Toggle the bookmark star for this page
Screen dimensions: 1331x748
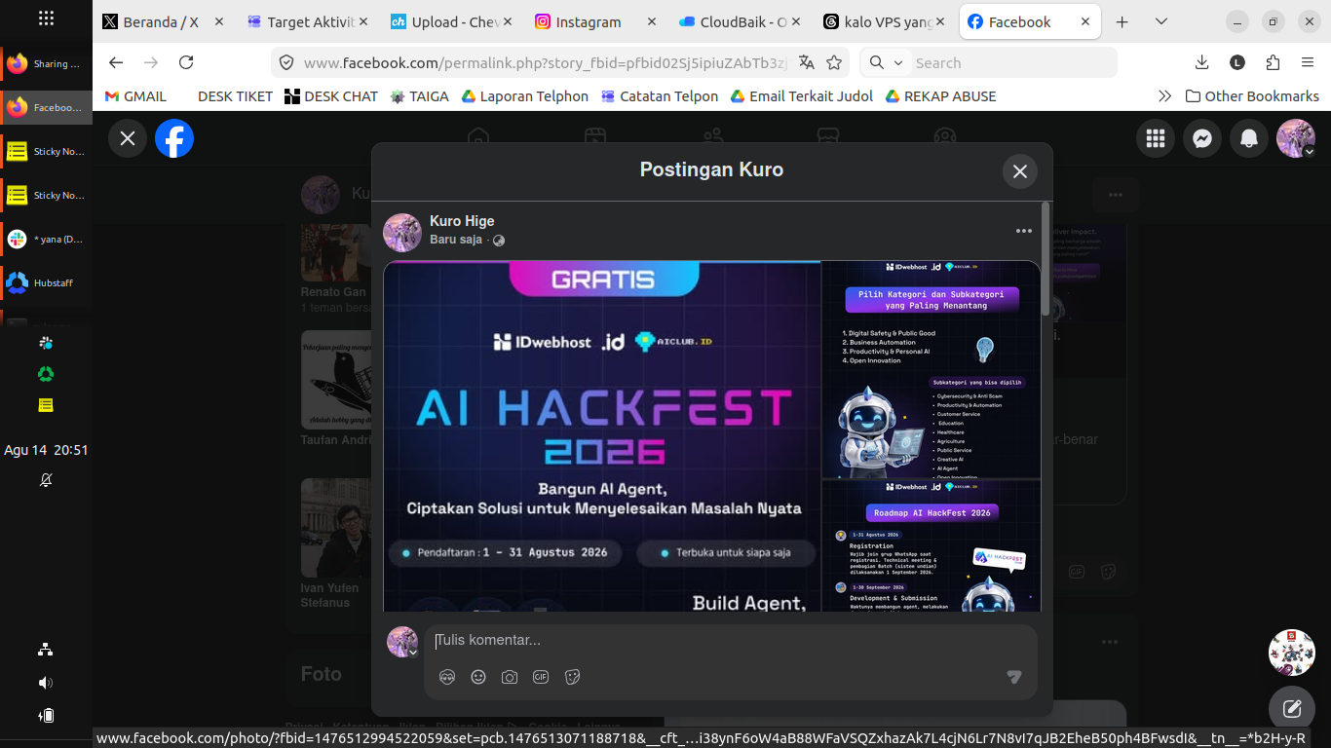(x=834, y=62)
